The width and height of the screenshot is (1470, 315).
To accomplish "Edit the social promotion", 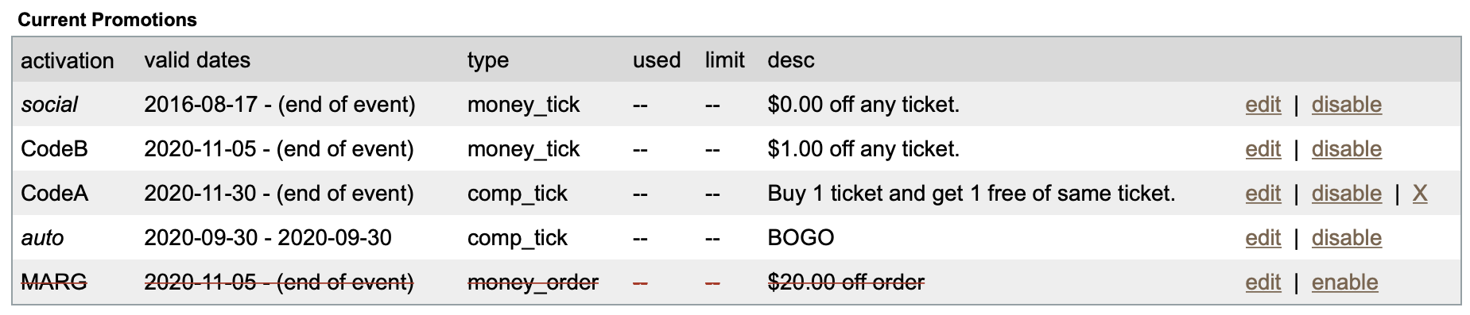I will pyautogui.click(x=1262, y=105).
